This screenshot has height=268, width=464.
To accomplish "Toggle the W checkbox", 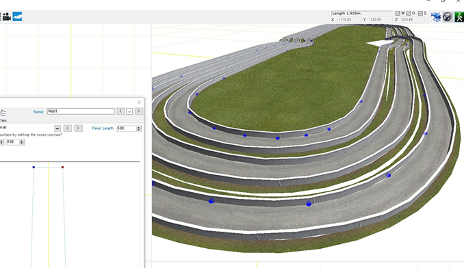I will tap(398, 13).
